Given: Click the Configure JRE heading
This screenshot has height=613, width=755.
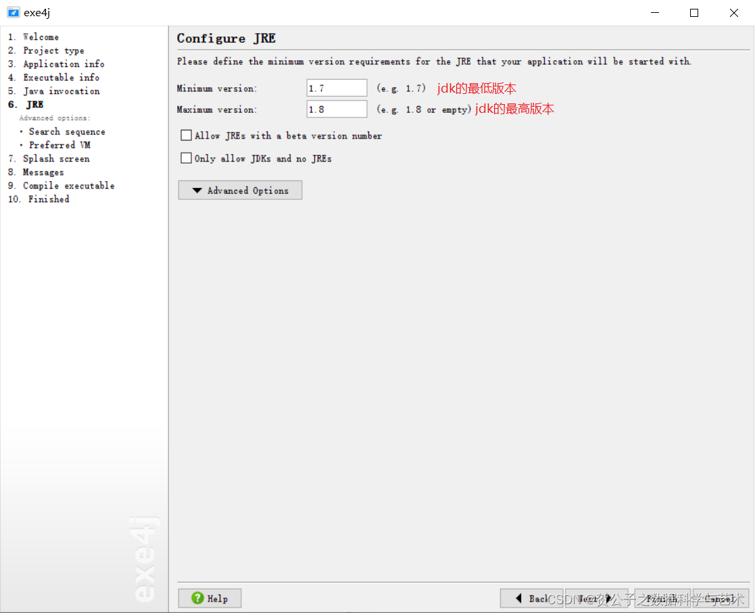Looking at the screenshot, I should (x=226, y=39).
